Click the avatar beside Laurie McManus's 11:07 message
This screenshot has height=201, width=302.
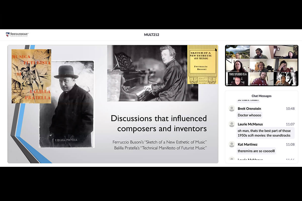coord(232,124)
